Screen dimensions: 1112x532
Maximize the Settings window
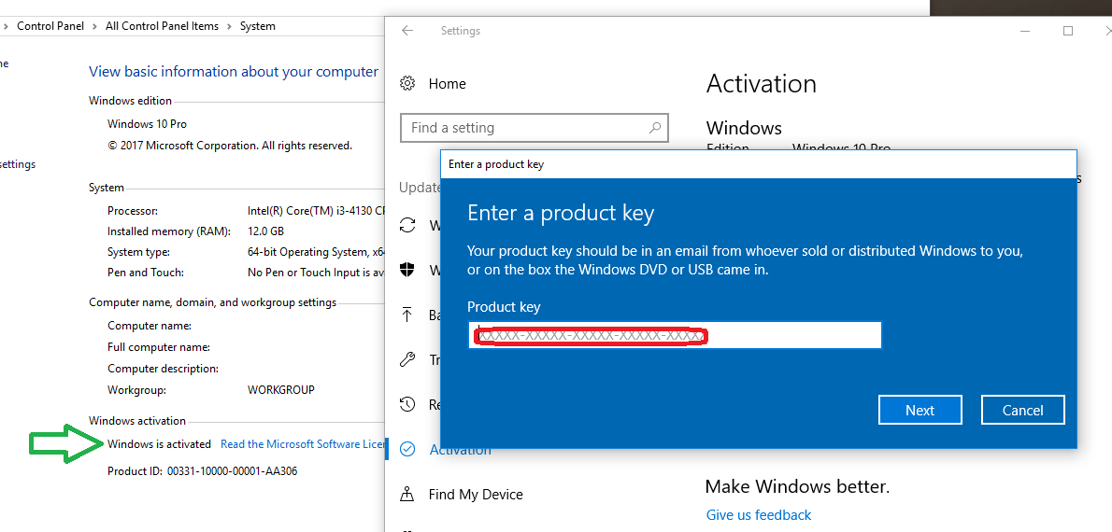pyautogui.click(x=1068, y=31)
